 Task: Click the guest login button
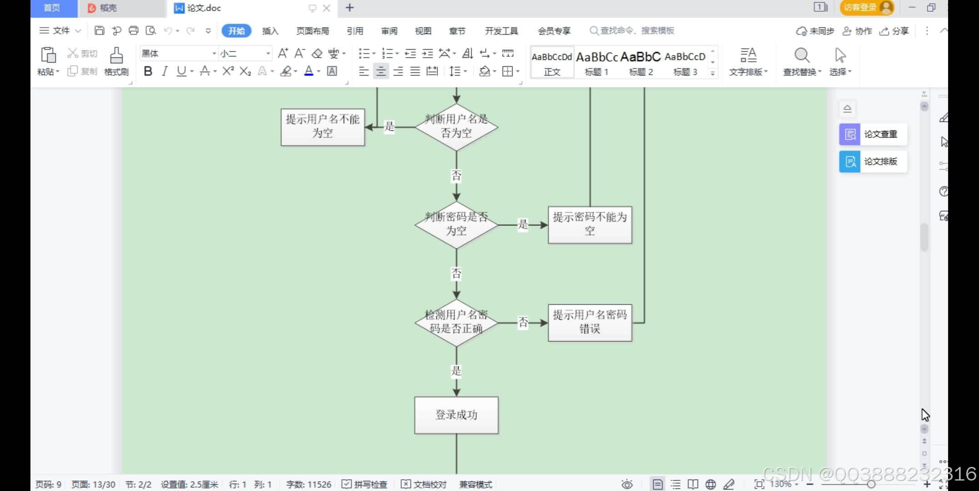[867, 7]
